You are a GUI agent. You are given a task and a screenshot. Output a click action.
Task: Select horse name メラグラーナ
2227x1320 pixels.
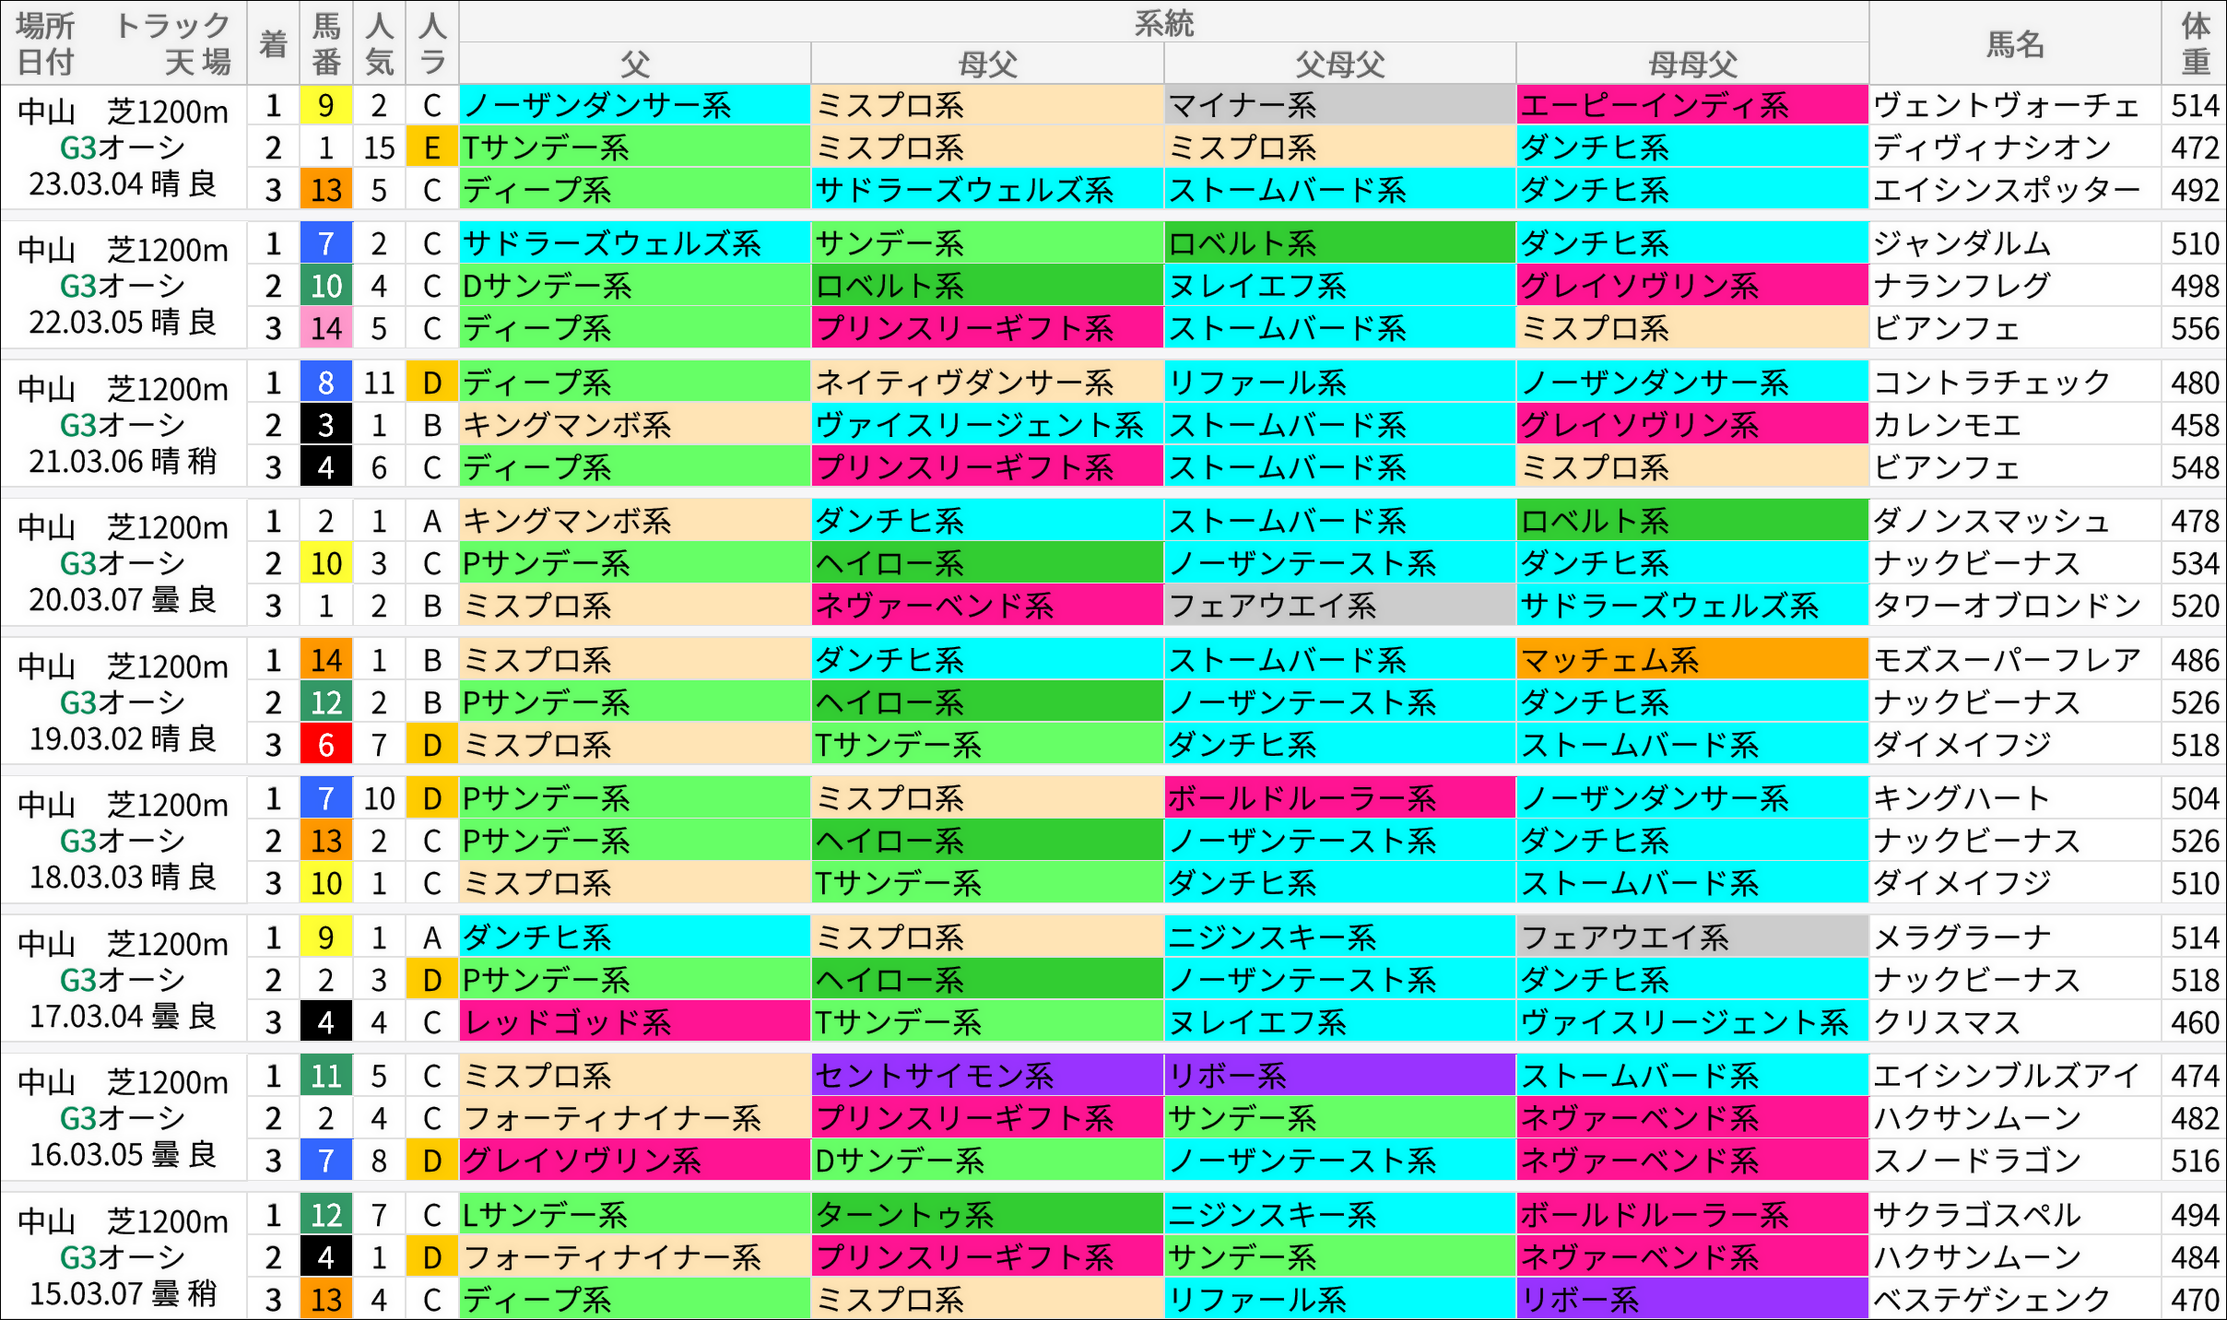(1962, 938)
